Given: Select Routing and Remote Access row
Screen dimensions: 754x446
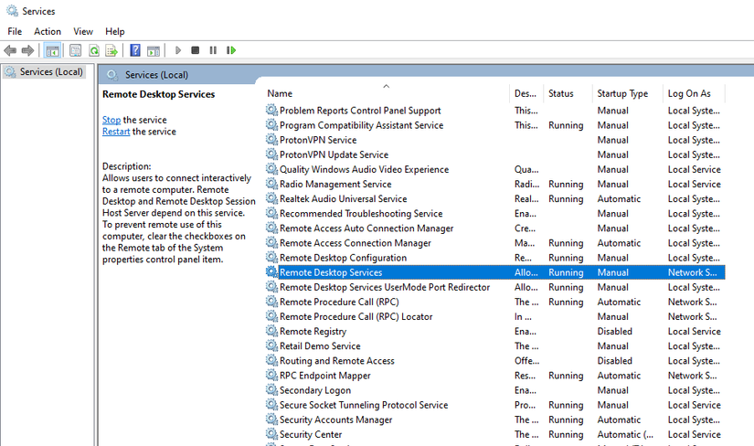Looking at the screenshot, I should tap(494, 360).
